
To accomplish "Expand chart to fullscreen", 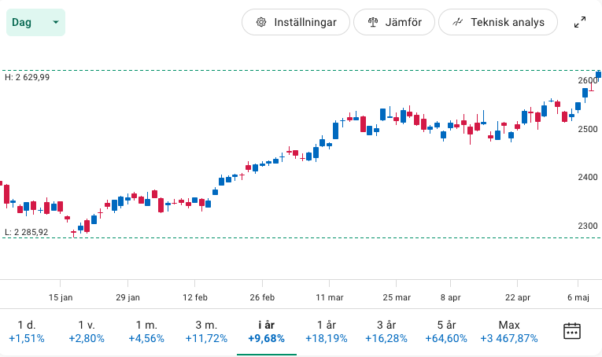I will point(580,22).
